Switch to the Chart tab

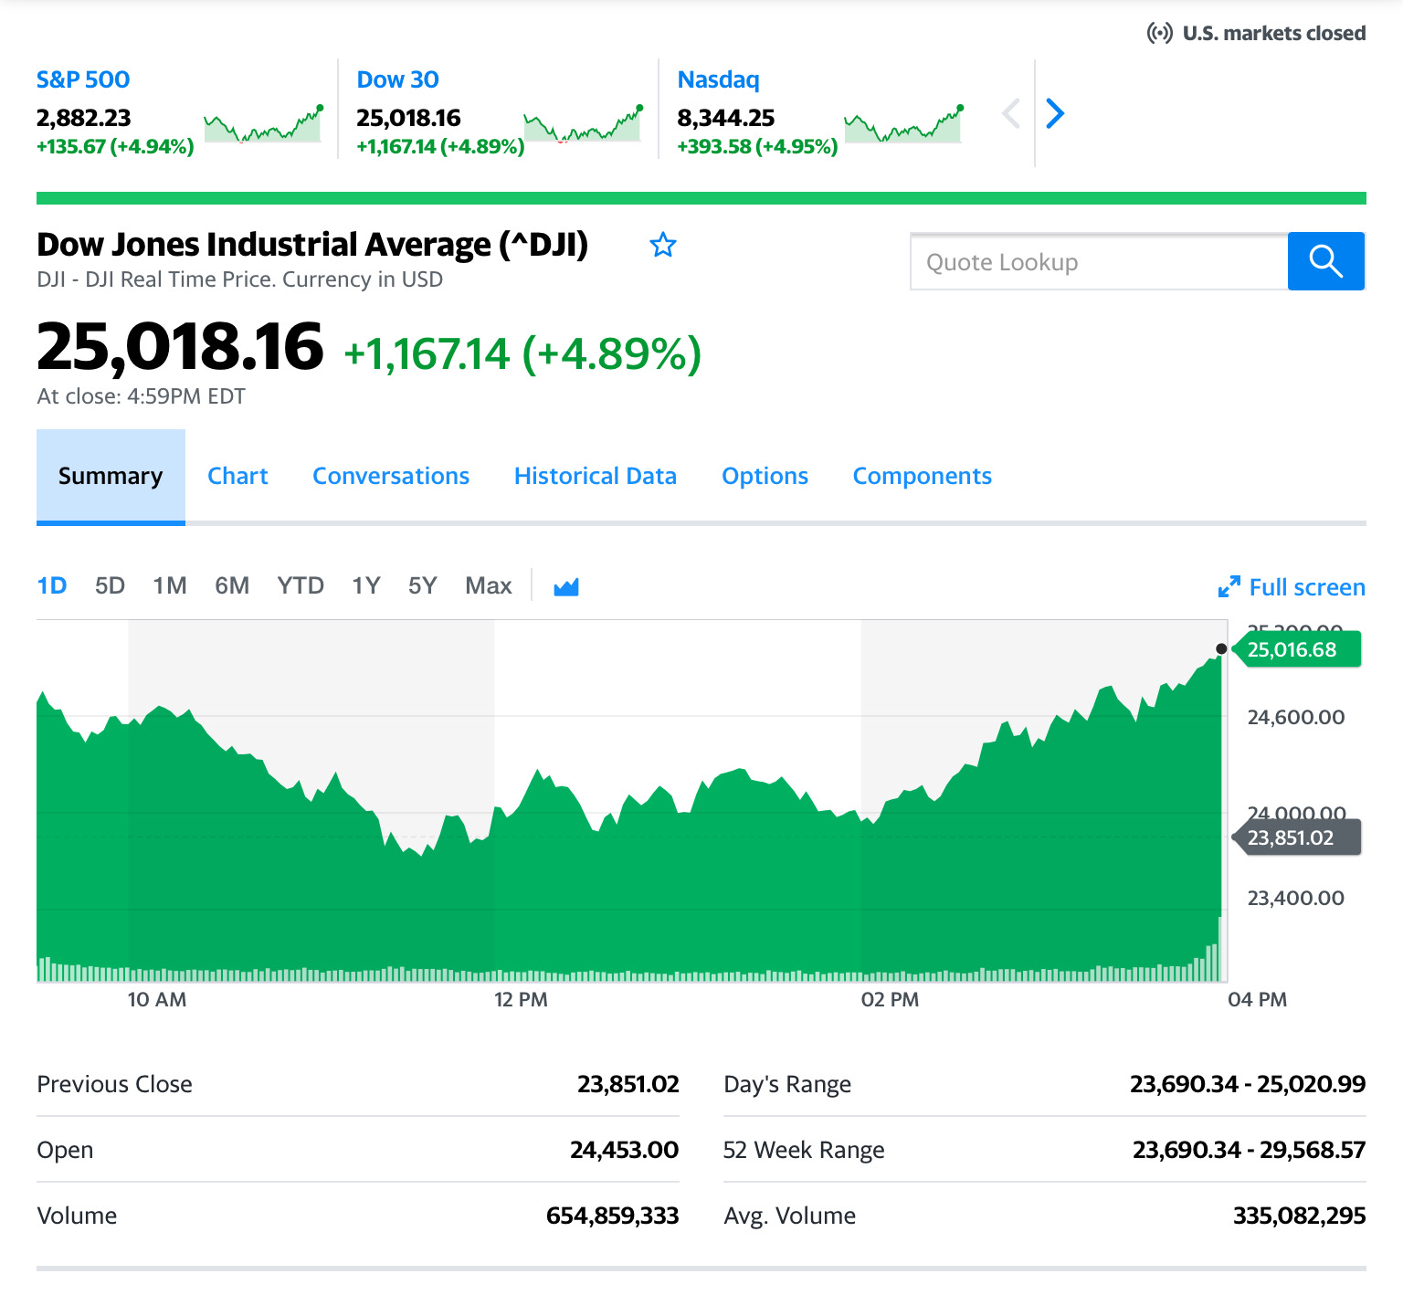point(237,476)
